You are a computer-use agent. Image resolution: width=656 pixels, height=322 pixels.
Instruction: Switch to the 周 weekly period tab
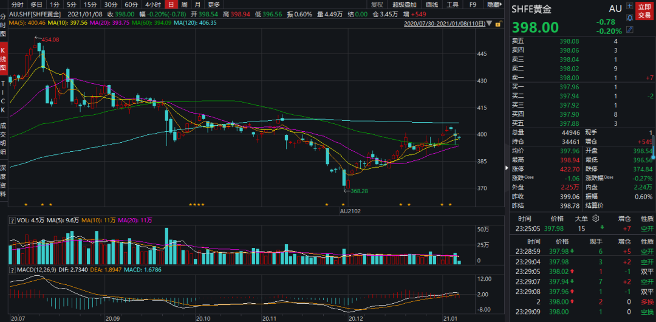coord(183,4)
